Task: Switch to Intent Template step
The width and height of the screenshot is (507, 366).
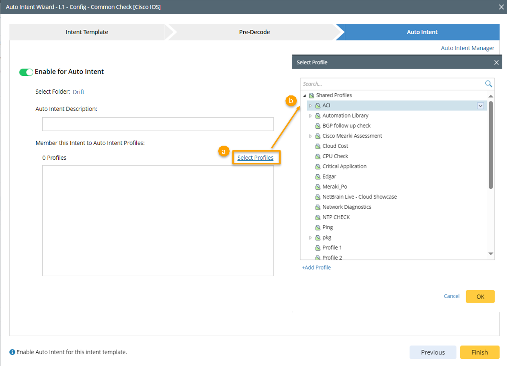Action: click(87, 32)
